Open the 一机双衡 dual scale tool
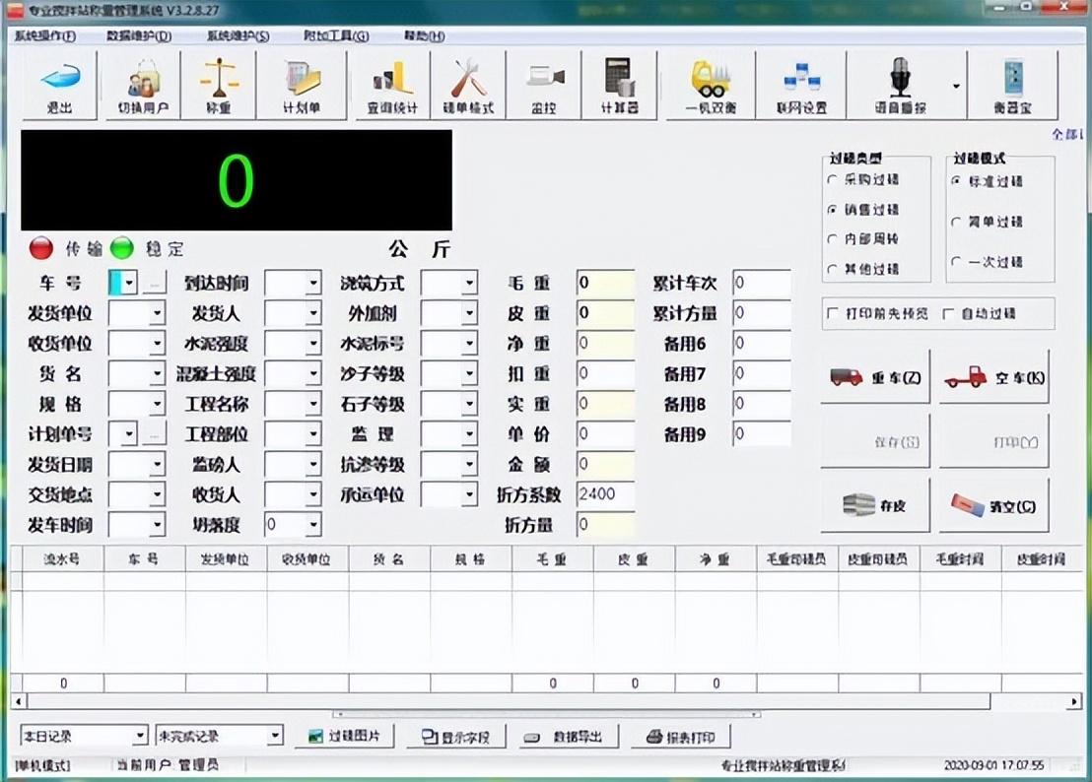 point(711,85)
